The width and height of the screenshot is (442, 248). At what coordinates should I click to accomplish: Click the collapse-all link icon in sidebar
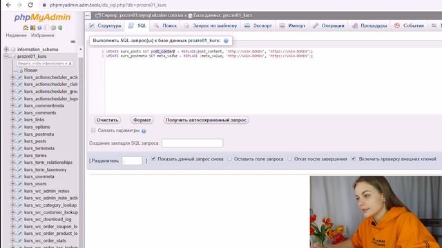click(73, 41)
